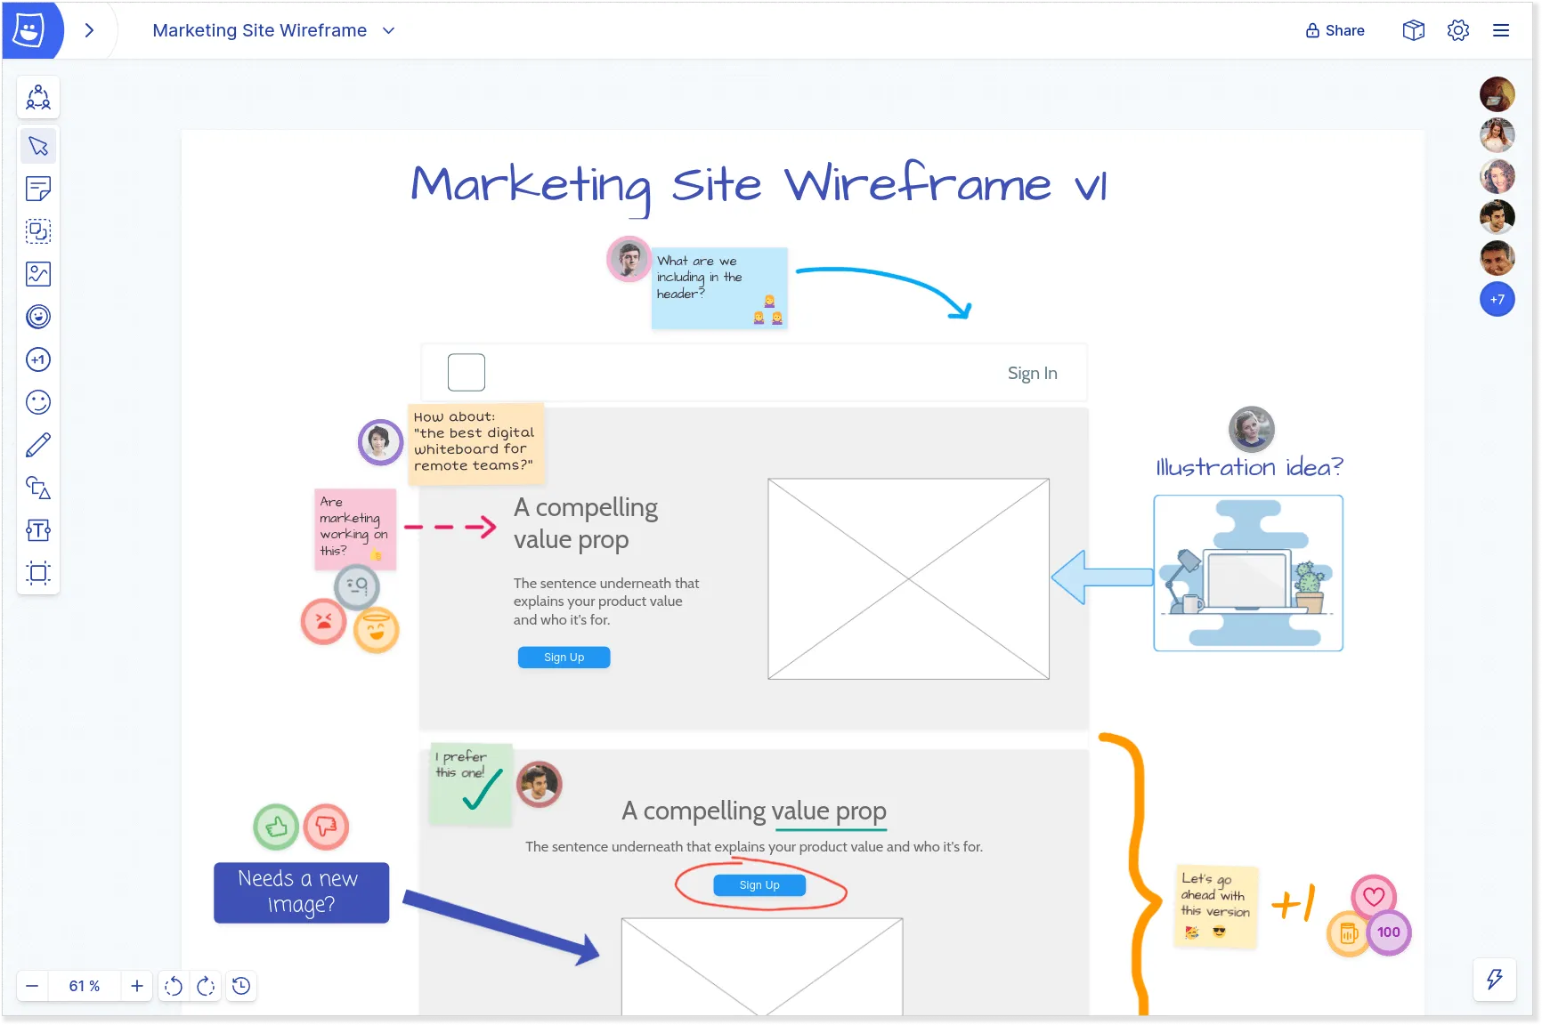Choose the +1 vote tool
This screenshot has width=1542, height=1025.
point(38,359)
